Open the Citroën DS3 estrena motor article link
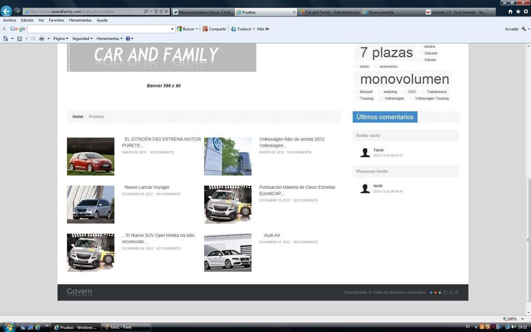The height and width of the screenshot is (332, 531). (x=162, y=142)
